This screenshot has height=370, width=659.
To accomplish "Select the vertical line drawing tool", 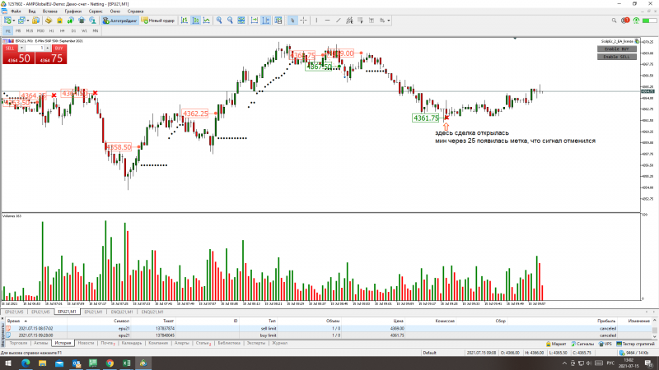I will click(316, 20).
